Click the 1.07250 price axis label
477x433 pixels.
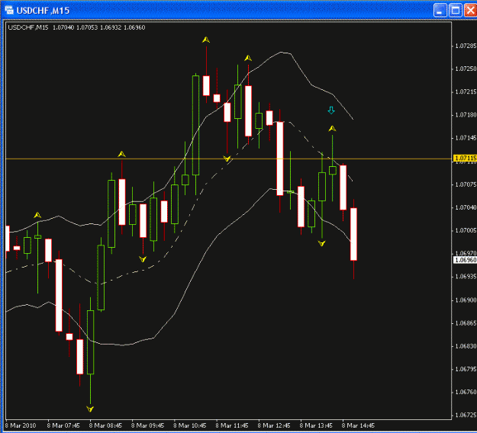click(x=466, y=69)
